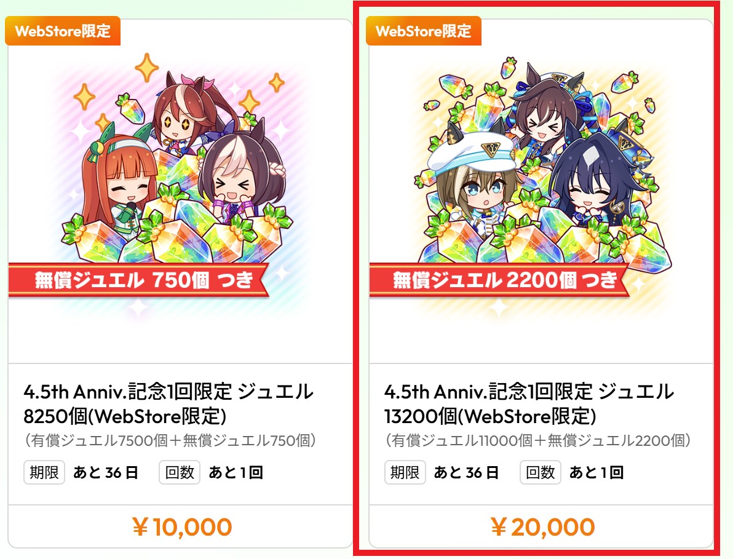
Task: Open the ジュエル8250個 product title
Action: [168, 404]
